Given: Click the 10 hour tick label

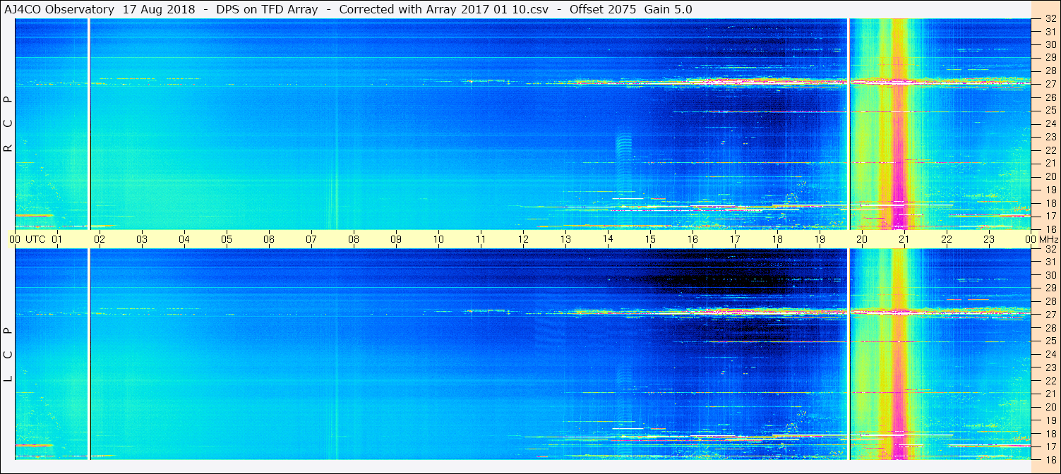Looking at the screenshot, I should tap(438, 239).
